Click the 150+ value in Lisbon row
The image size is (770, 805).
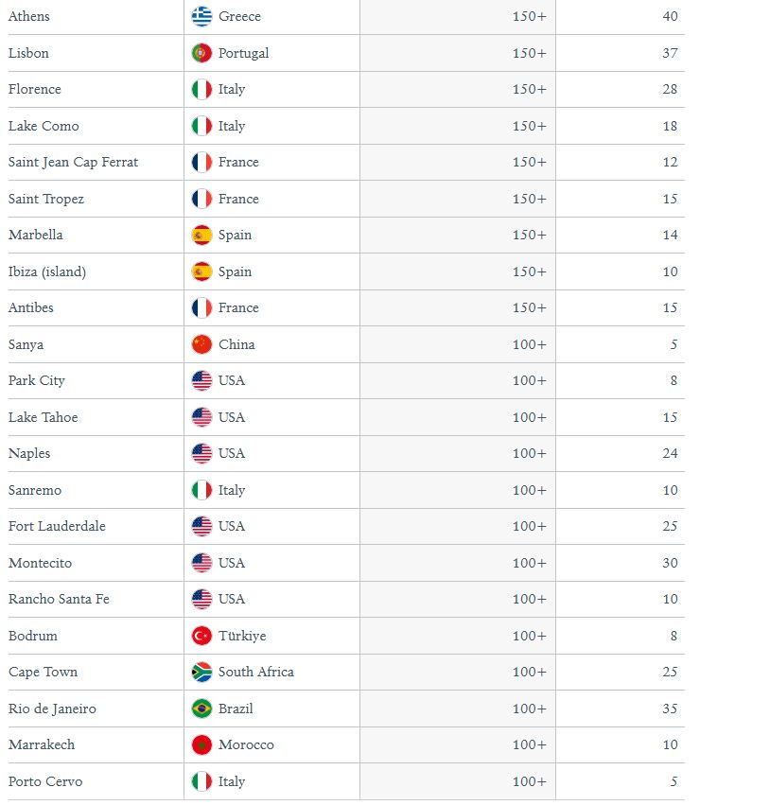click(529, 53)
